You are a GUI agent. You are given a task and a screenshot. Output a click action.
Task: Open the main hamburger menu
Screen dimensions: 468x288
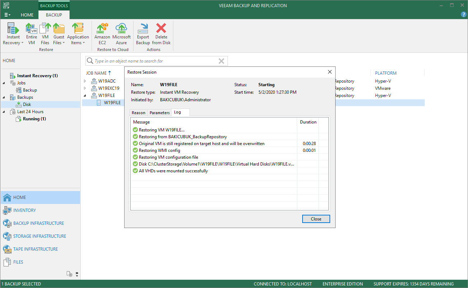(x=7, y=15)
